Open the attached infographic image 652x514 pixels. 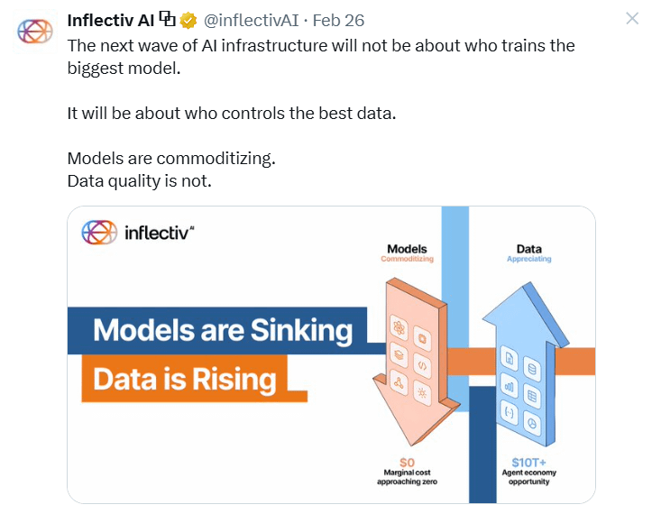pos(331,353)
